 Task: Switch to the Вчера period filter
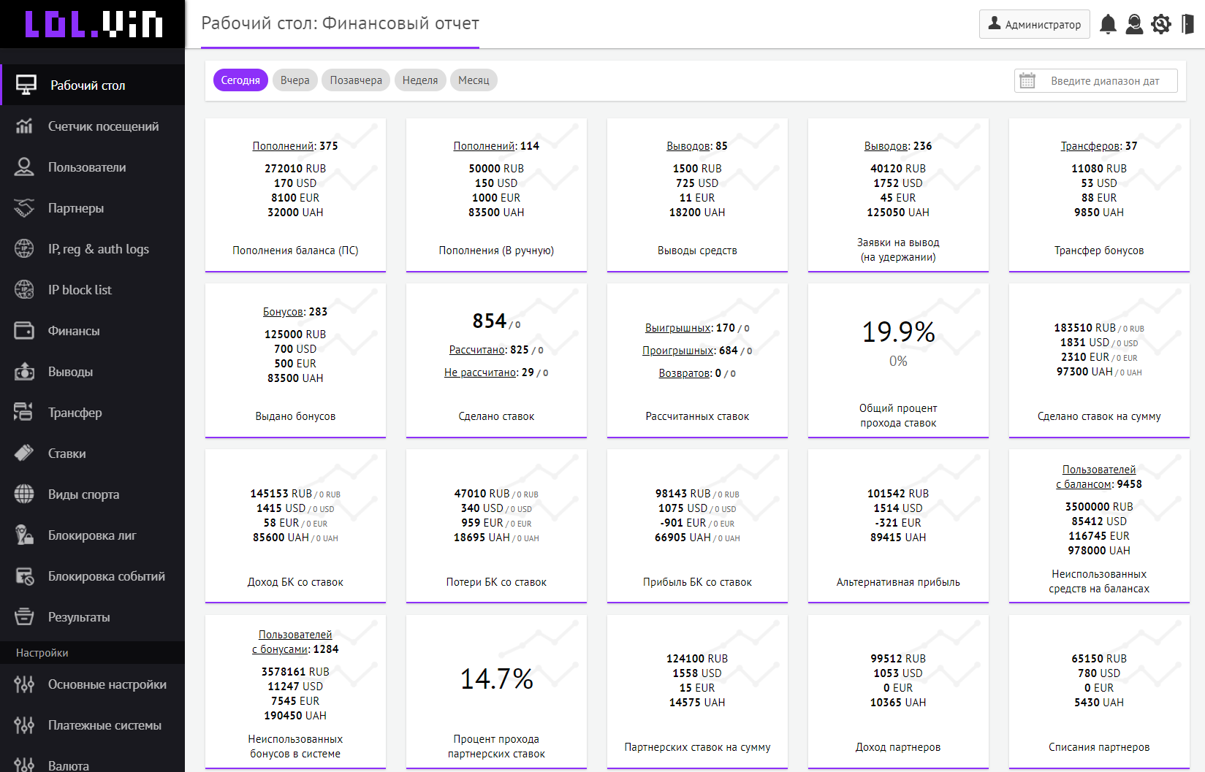(x=294, y=80)
